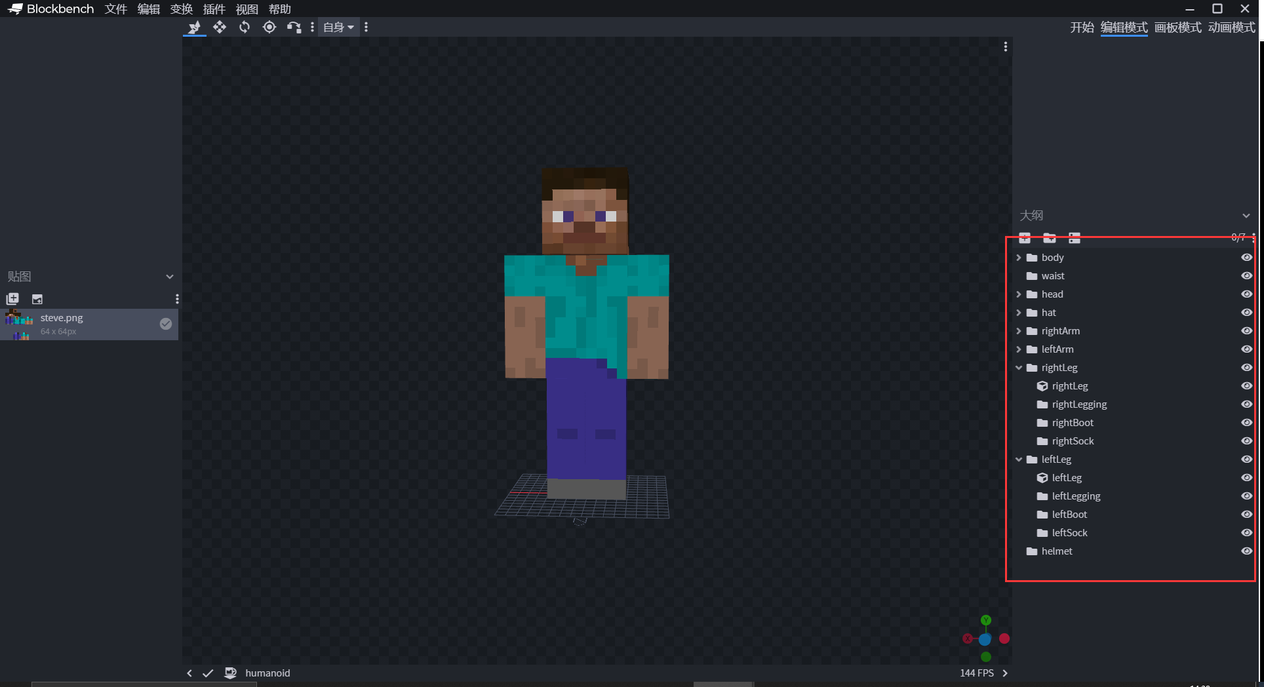Open the 自身 transform space dropdown
This screenshot has height=687, width=1264.
[x=338, y=27]
